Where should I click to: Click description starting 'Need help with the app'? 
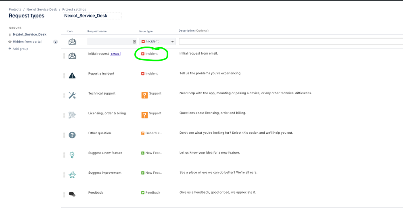click(x=245, y=93)
